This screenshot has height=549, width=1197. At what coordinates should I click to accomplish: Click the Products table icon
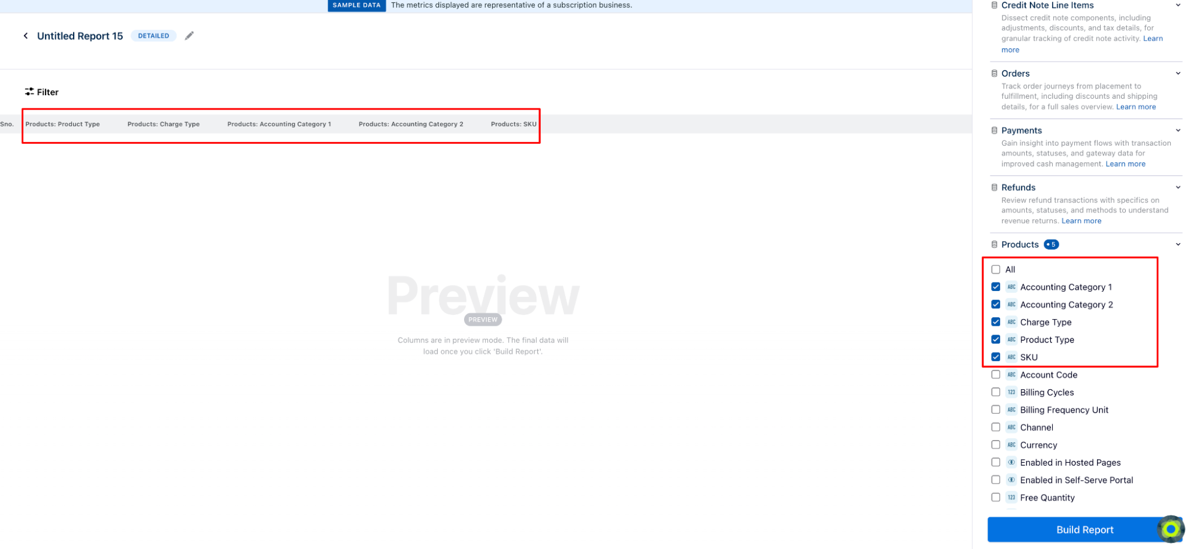(x=994, y=244)
